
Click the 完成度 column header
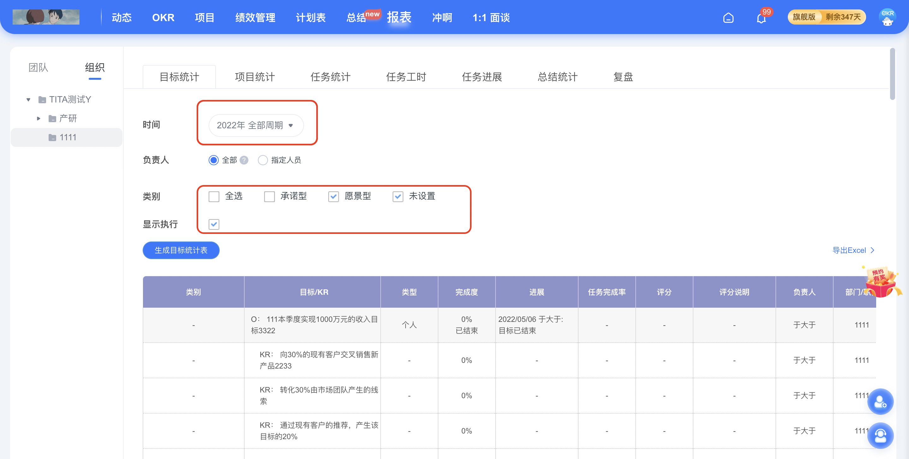[x=466, y=292]
